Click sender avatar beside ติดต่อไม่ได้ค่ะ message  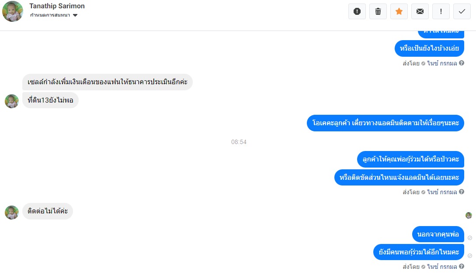click(x=12, y=213)
